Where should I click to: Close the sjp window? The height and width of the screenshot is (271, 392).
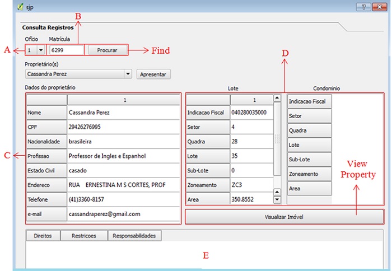(378, 7)
